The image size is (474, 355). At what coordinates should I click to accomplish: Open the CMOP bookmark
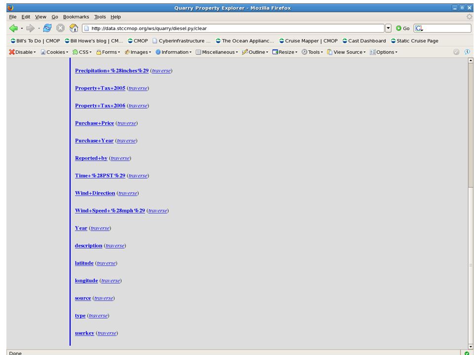pyautogui.click(x=138, y=41)
